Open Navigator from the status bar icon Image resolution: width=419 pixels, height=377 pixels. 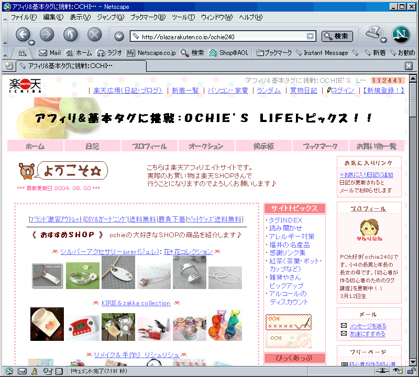coord(9,371)
